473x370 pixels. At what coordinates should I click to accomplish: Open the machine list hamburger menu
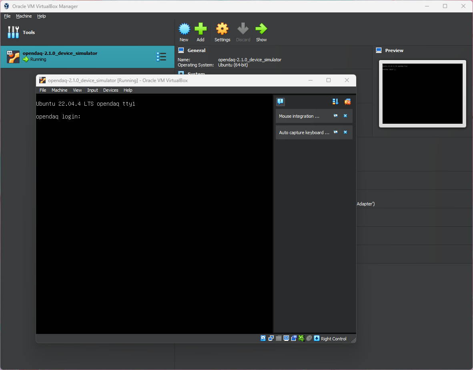point(161,57)
